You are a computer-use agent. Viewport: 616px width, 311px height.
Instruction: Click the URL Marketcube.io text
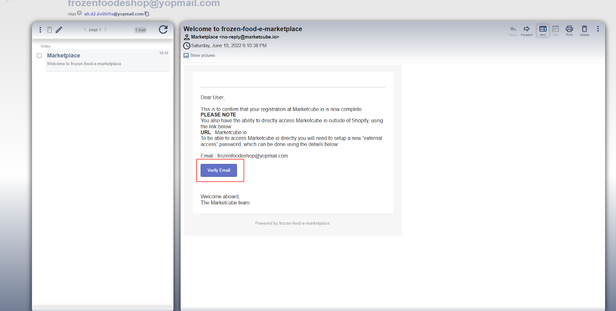(x=231, y=132)
